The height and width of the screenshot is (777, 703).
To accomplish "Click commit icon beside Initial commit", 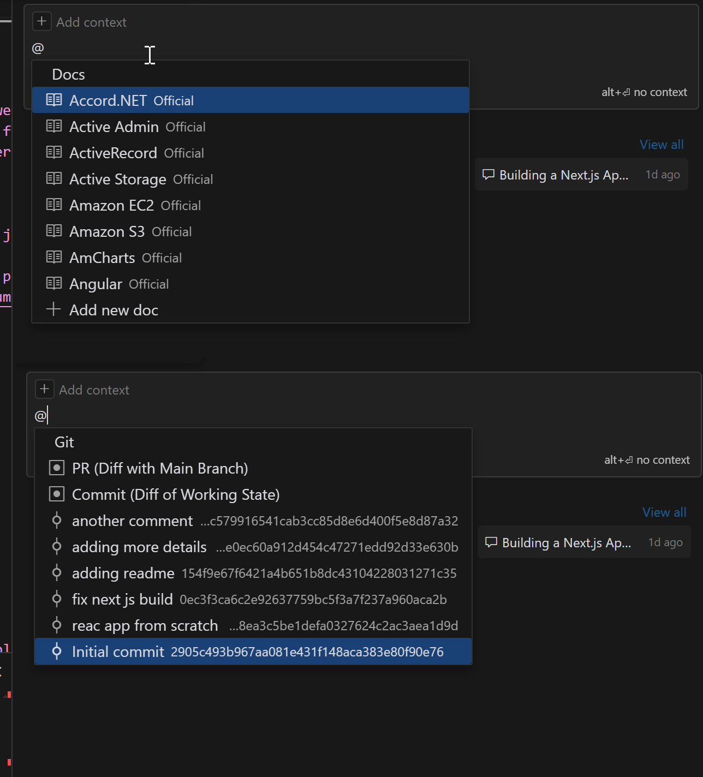I will pos(57,652).
